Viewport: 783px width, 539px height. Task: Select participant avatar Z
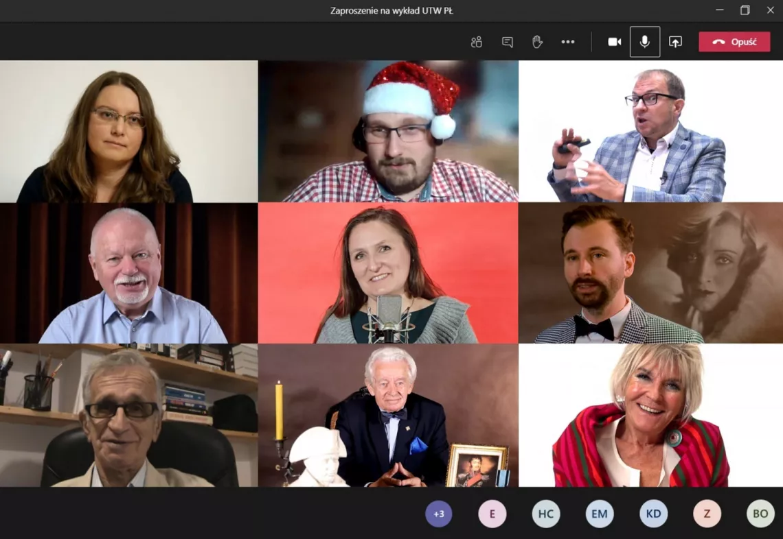(x=707, y=514)
